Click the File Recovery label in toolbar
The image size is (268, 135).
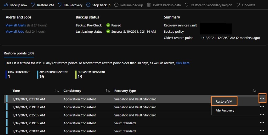click(x=73, y=5)
